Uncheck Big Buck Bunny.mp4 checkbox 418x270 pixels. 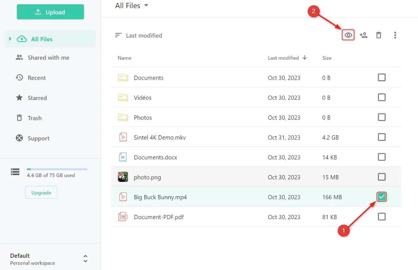[x=382, y=197]
